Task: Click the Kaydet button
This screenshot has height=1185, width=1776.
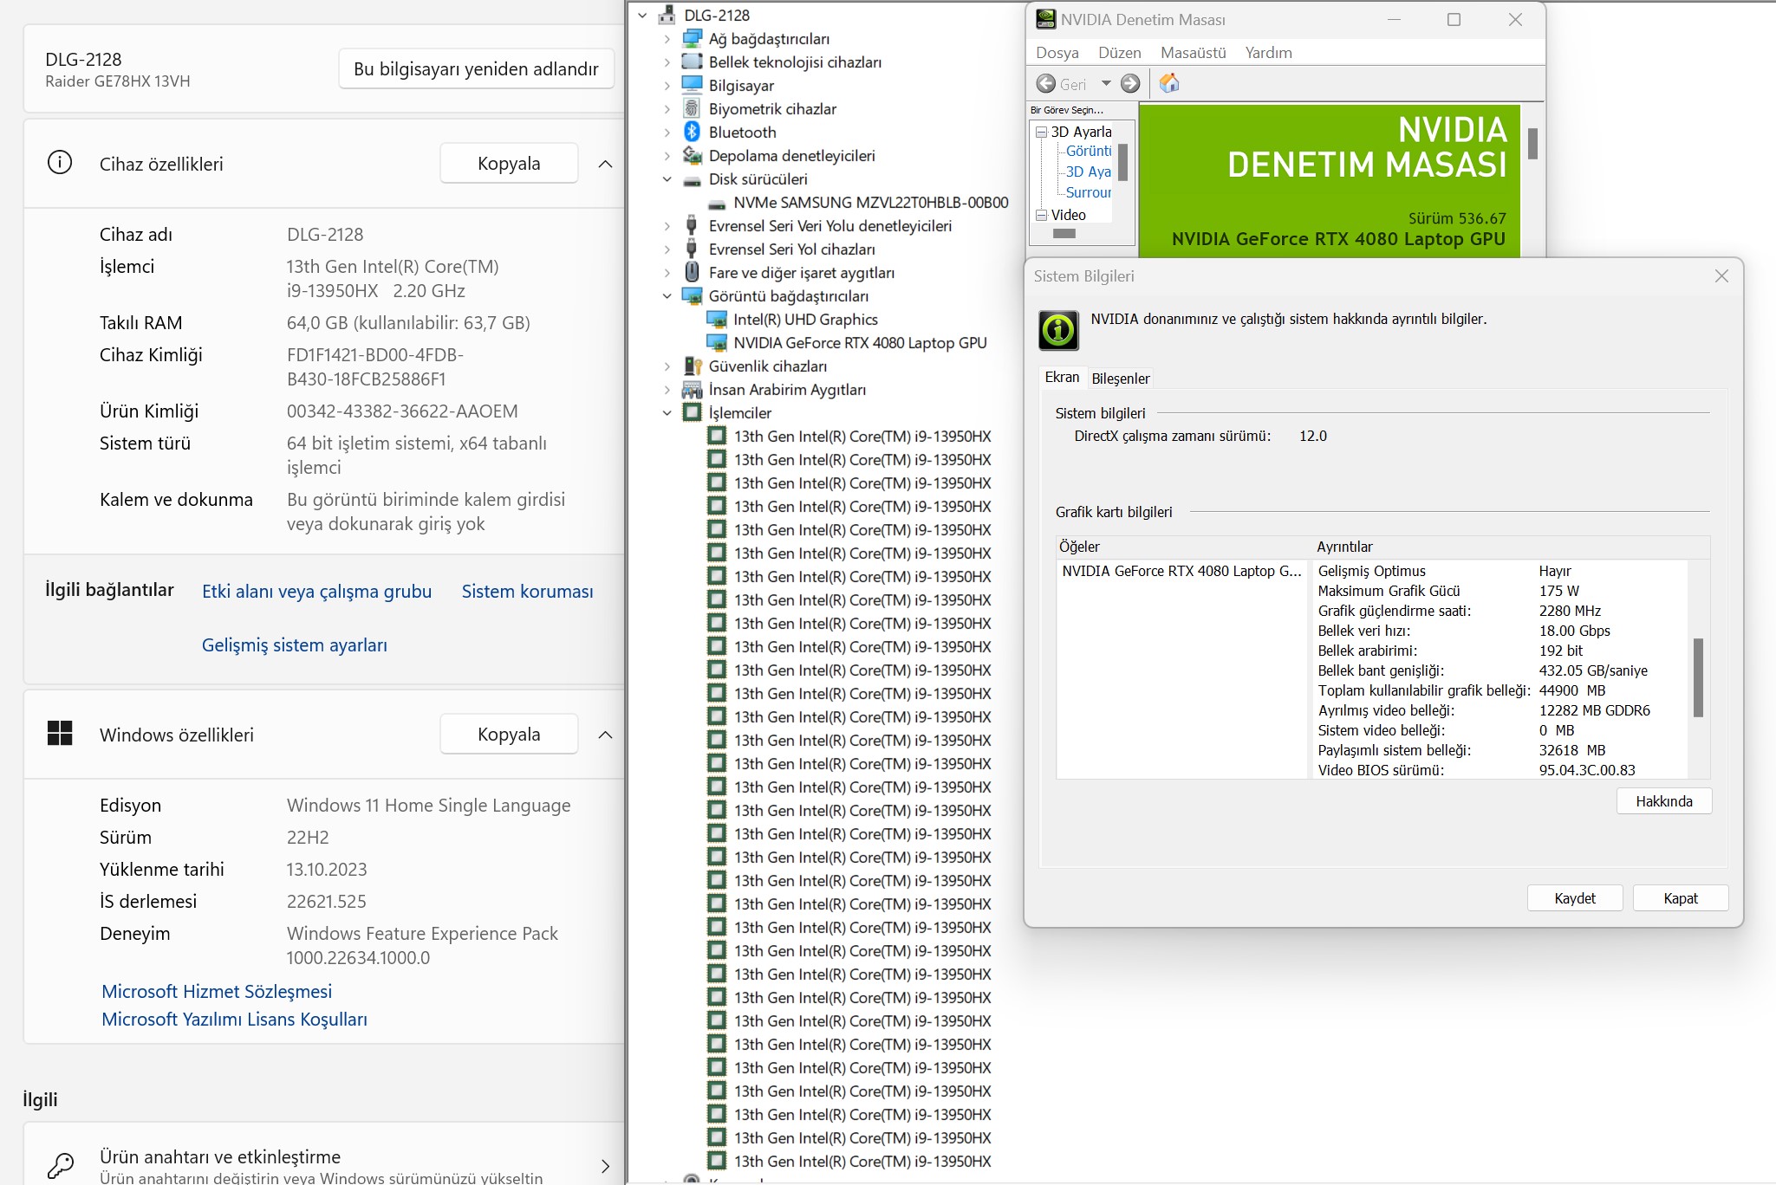Action: 1575,898
